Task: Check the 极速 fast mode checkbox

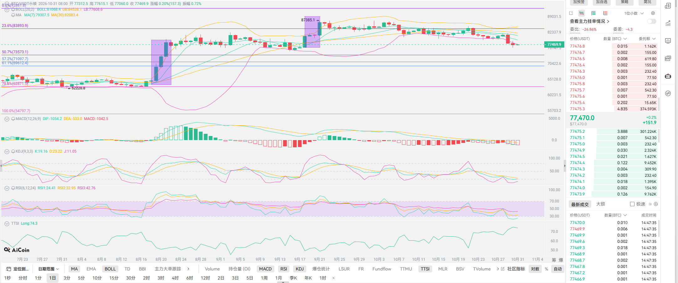Action: coord(632,204)
